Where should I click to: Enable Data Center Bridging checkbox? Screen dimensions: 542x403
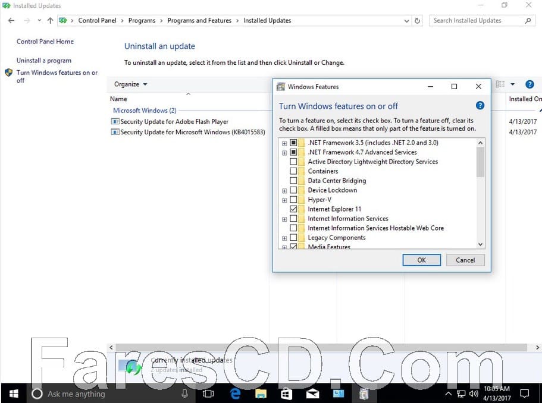[293, 181]
